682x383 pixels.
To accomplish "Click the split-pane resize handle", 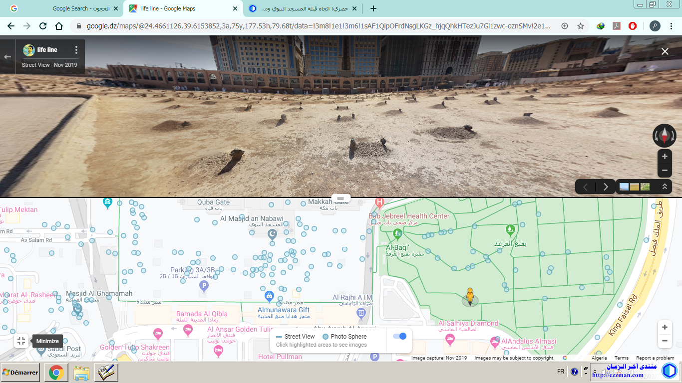I will [x=341, y=198].
